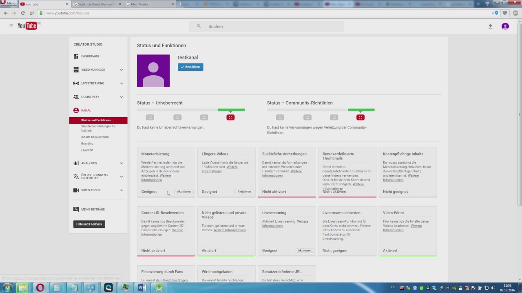Click the search magnifier icon
Screen dimensions: 522x293
199,26
